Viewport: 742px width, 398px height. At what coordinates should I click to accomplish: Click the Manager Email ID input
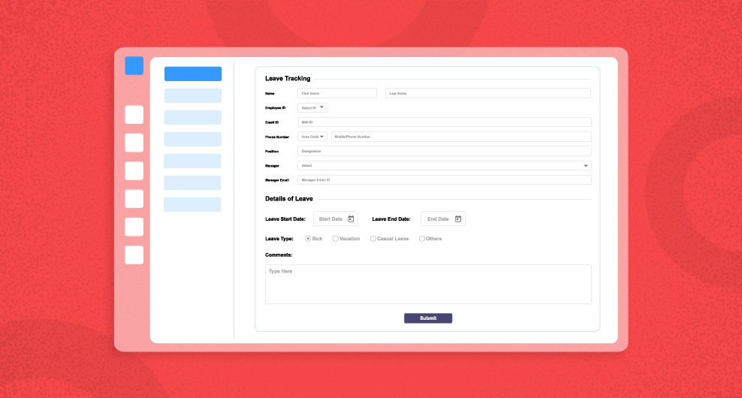point(445,179)
